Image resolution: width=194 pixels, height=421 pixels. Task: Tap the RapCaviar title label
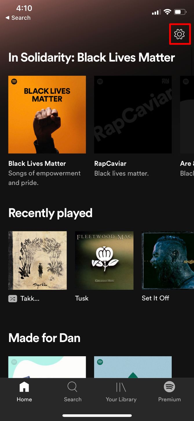(110, 163)
